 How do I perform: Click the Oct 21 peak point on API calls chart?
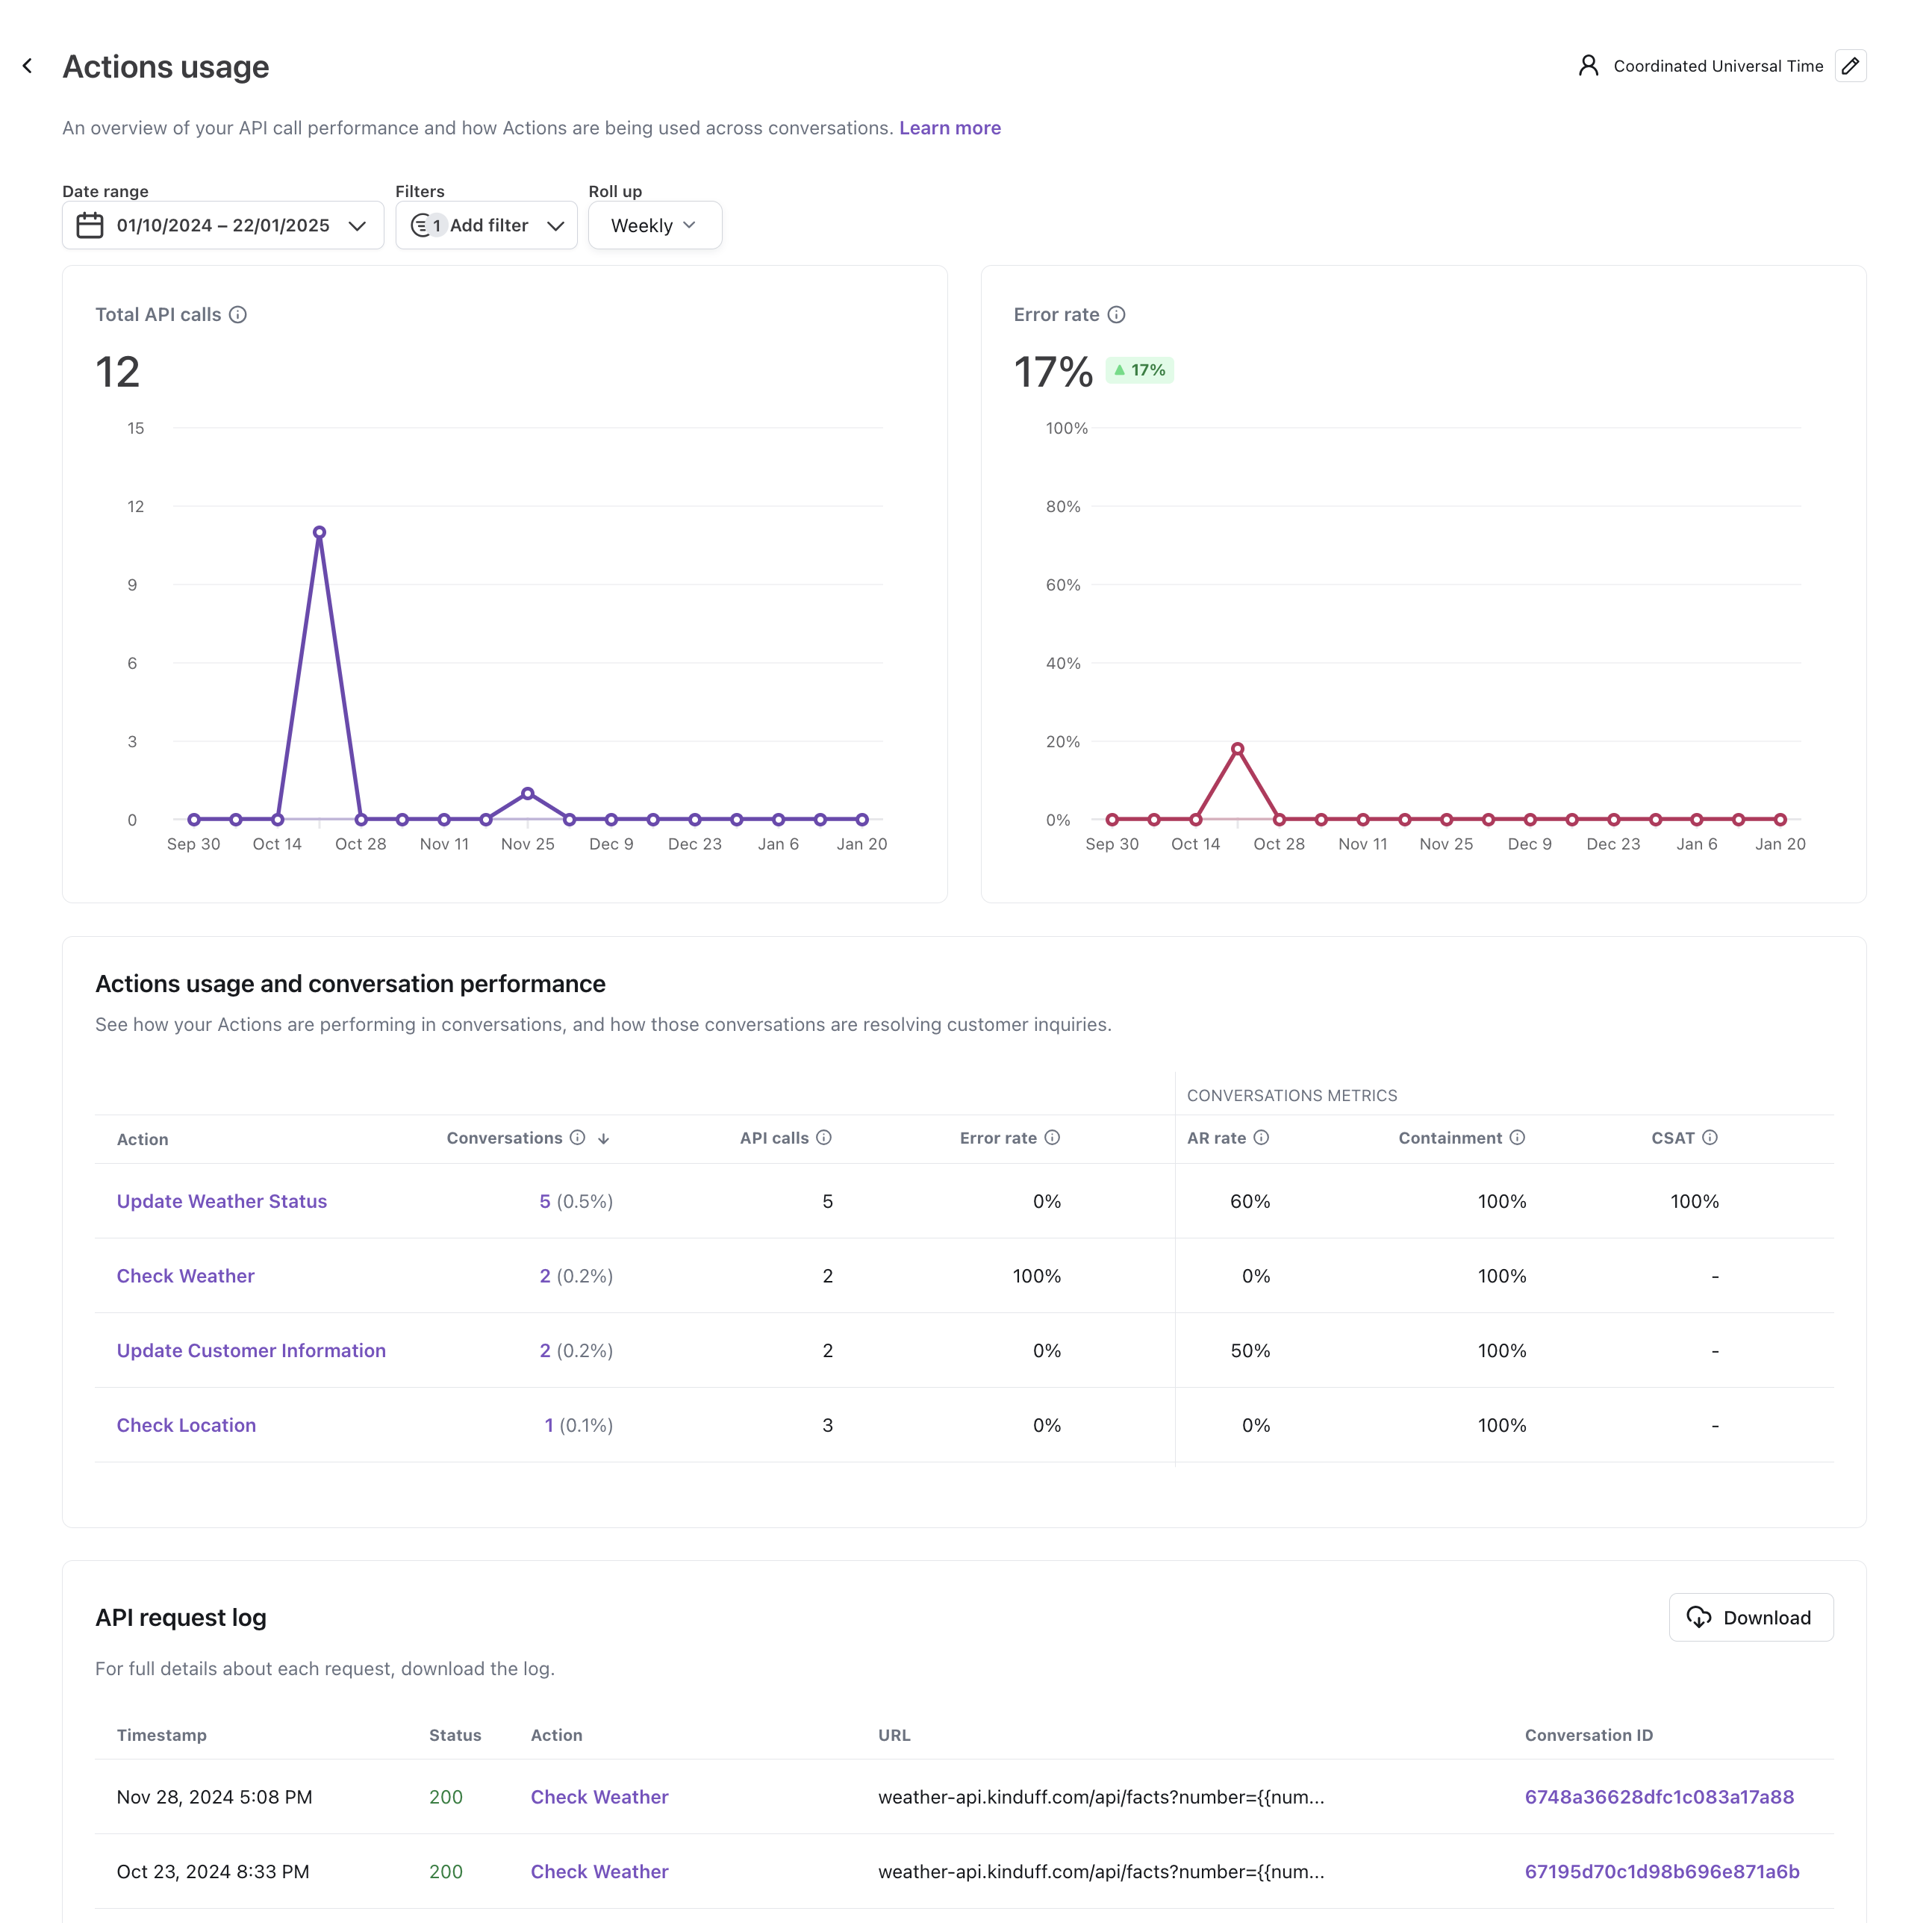(x=319, y=533)
